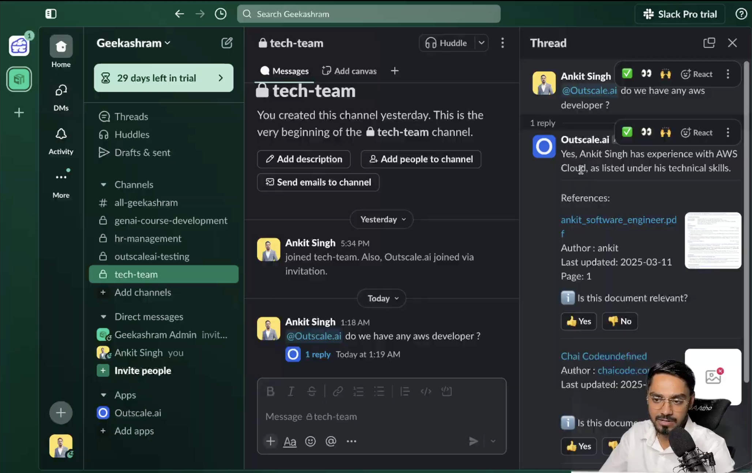Open more actions on Ankit Singh's thread message
Image resolution: width=752 pixels, height=473 pixels.
(x=728, y=74)
